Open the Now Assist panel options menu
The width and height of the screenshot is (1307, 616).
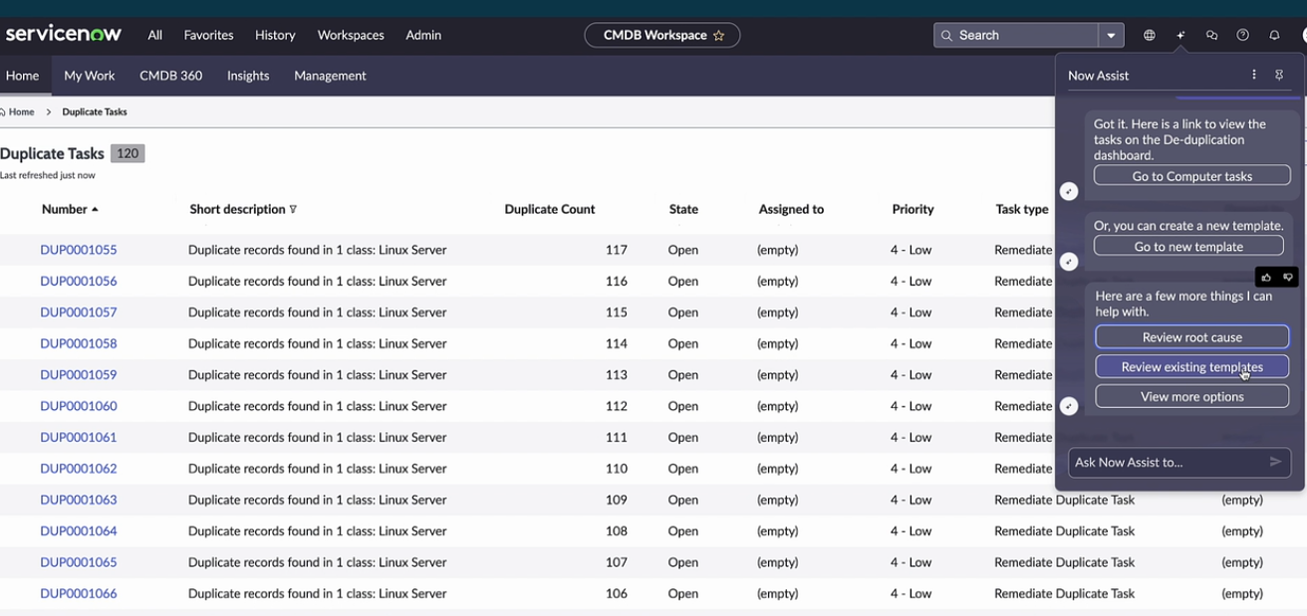1254,75
